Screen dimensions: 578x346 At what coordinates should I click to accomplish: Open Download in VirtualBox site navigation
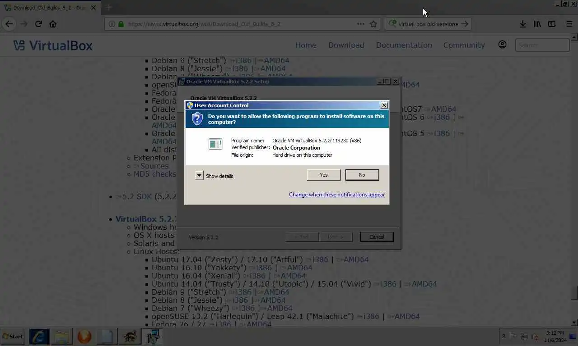click(346, 45)
